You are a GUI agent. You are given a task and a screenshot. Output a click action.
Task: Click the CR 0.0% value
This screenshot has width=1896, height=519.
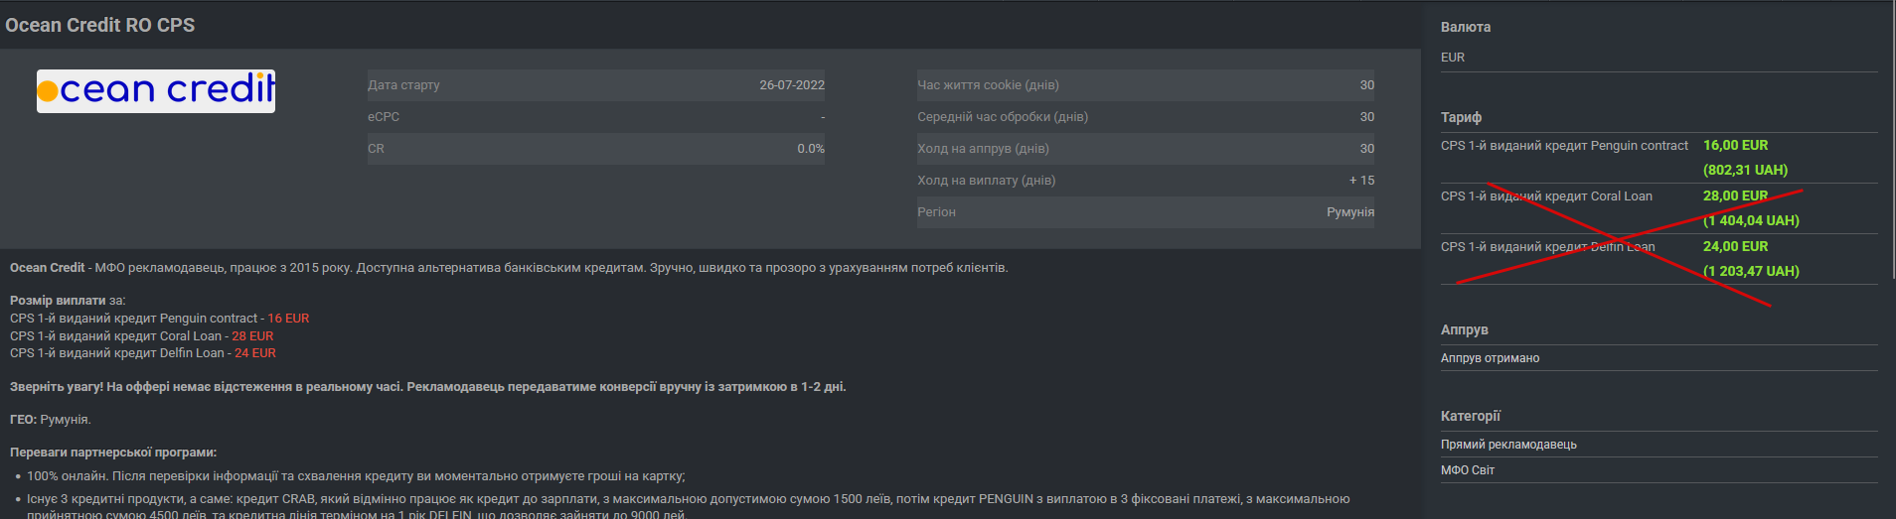tap(810, 149)
